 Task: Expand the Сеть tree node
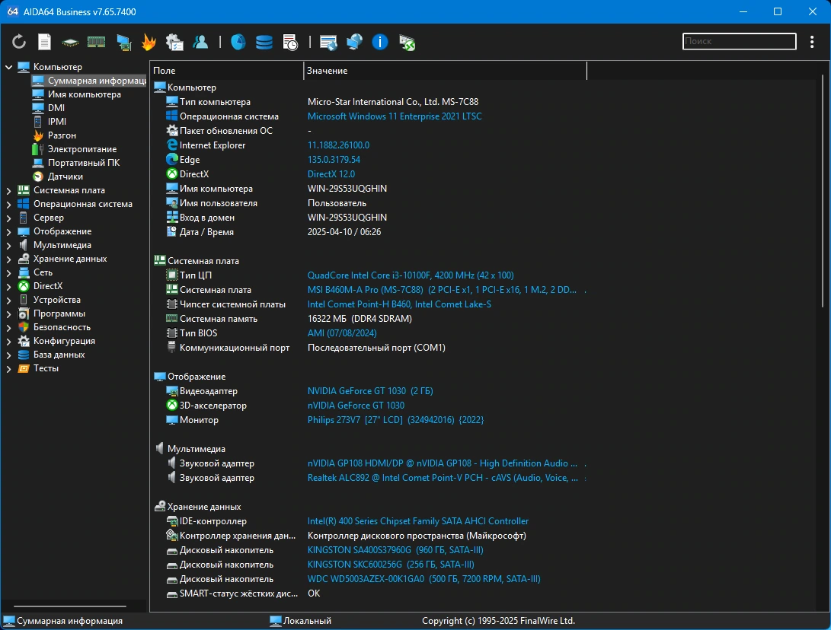[8, 273]
